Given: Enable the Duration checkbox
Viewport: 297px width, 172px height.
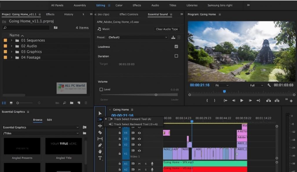Looking at the screenshot, I should [x=176, y=56].
